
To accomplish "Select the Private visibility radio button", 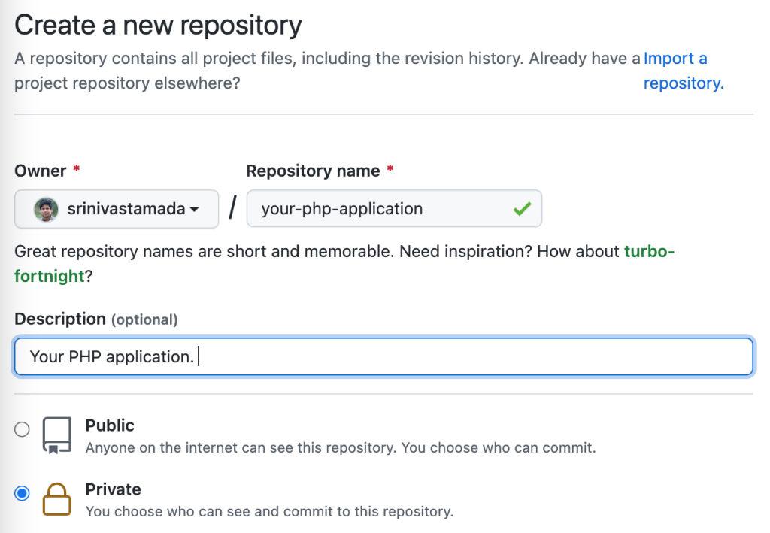I will tap(22, 493).
